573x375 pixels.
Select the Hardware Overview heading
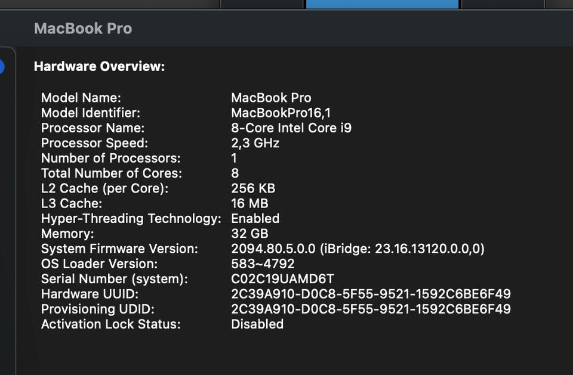(100, 66)
